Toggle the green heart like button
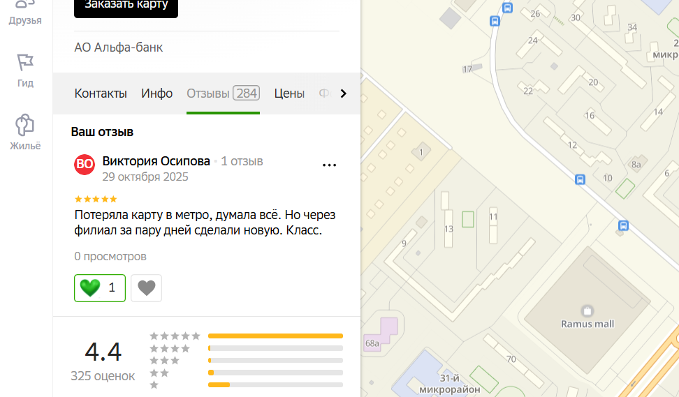This screenshot has width=679, height=397. pos(100,288)
